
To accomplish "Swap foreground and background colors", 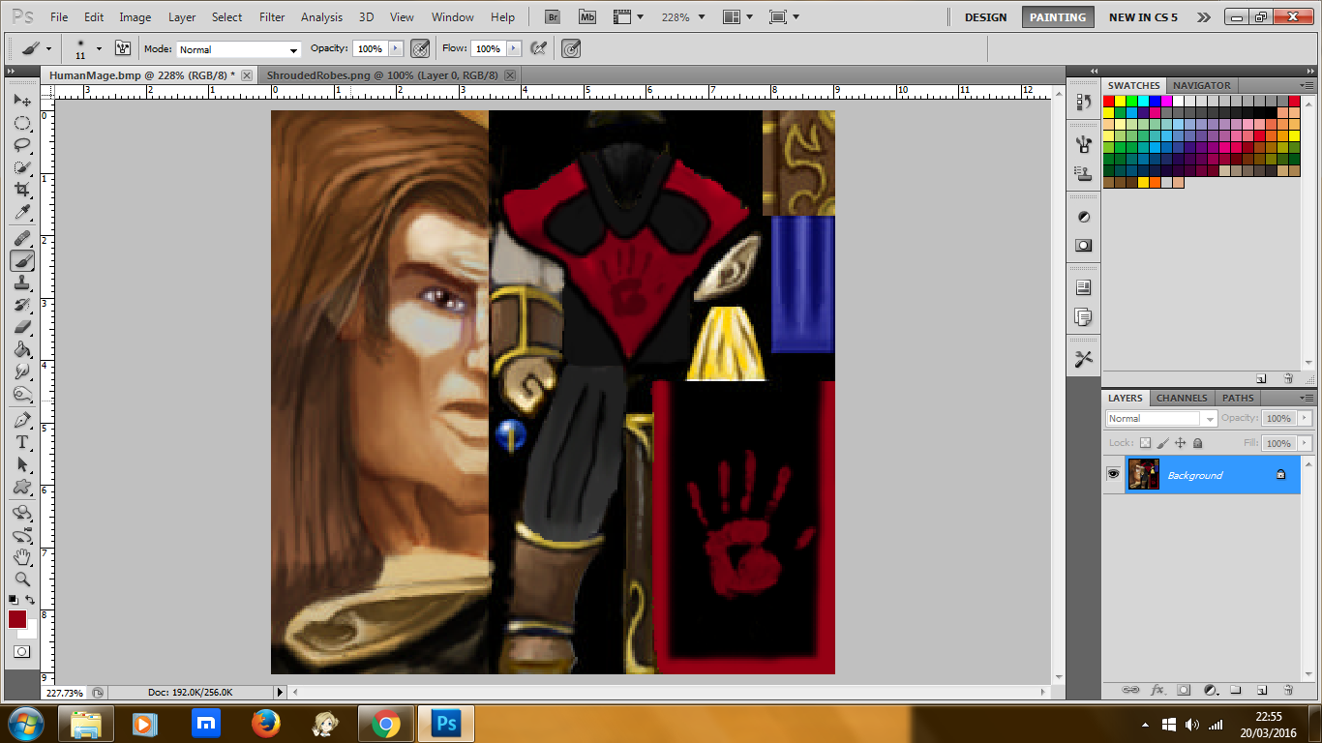I will coord(31,601).
